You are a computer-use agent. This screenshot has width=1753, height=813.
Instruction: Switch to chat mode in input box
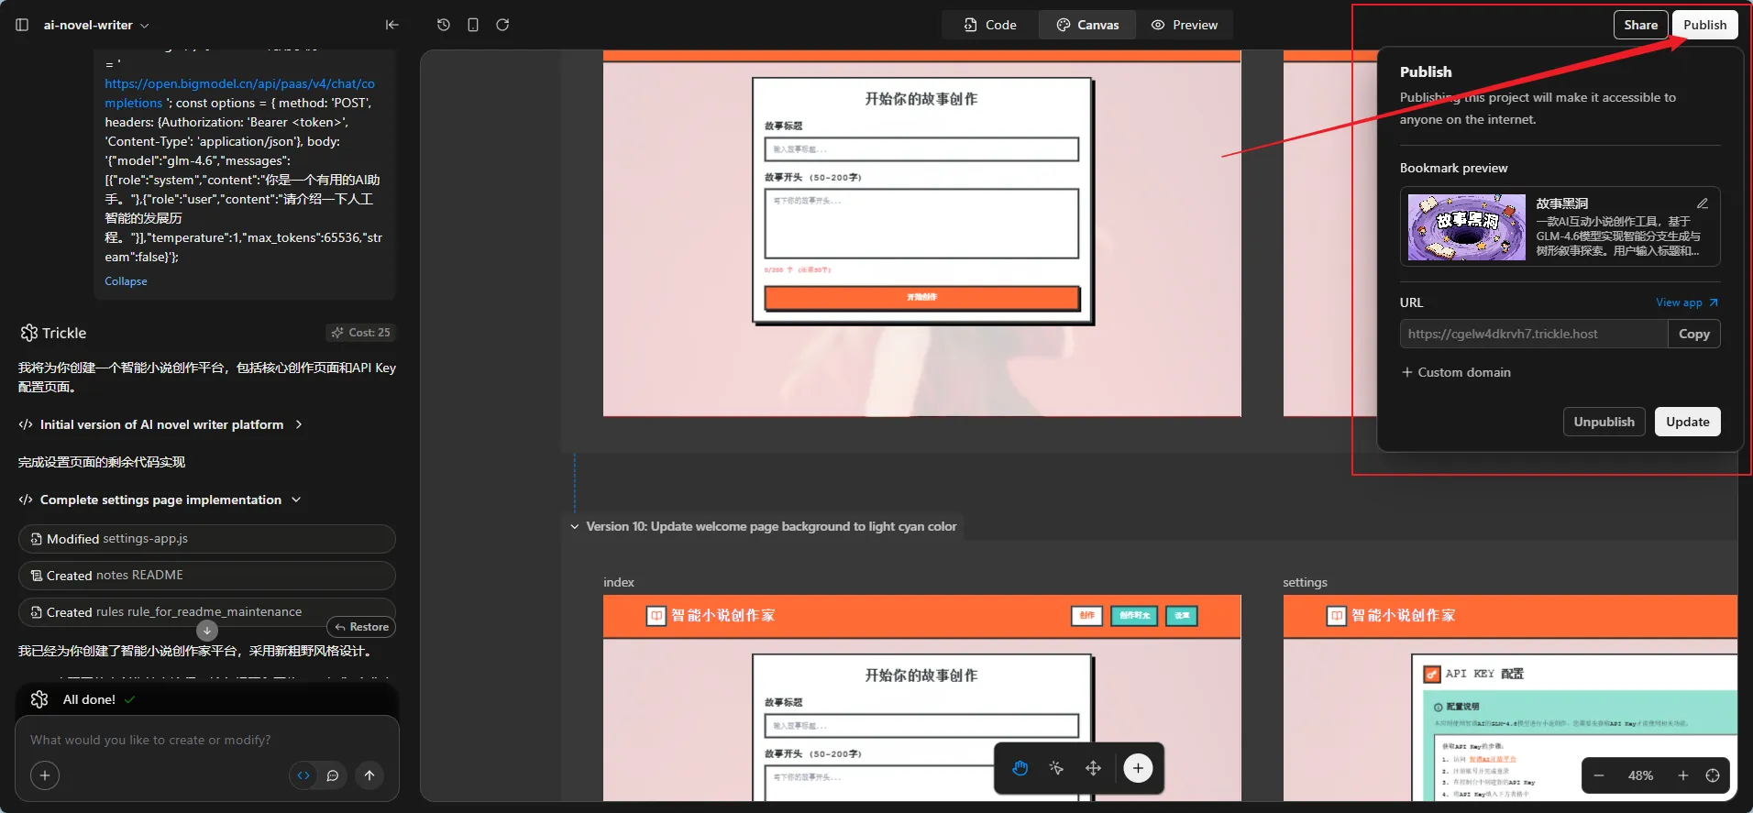[x=333, y=775]
